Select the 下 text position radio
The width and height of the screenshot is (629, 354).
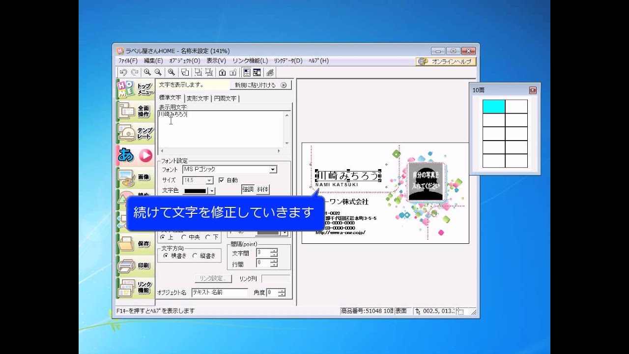(x=208, y=237)
